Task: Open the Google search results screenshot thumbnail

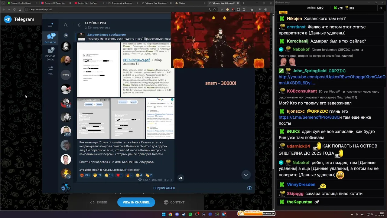Action: (x=160, y=118)
